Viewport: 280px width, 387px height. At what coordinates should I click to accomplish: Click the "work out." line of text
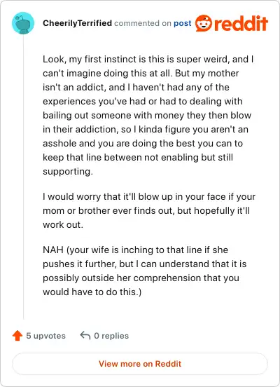[x=63, y=225]
